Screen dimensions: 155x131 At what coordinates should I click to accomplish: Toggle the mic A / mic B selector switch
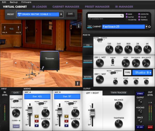click(12, 28)
